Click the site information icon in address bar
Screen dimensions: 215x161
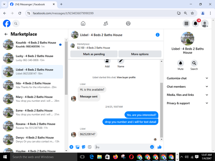coord(29,13)
